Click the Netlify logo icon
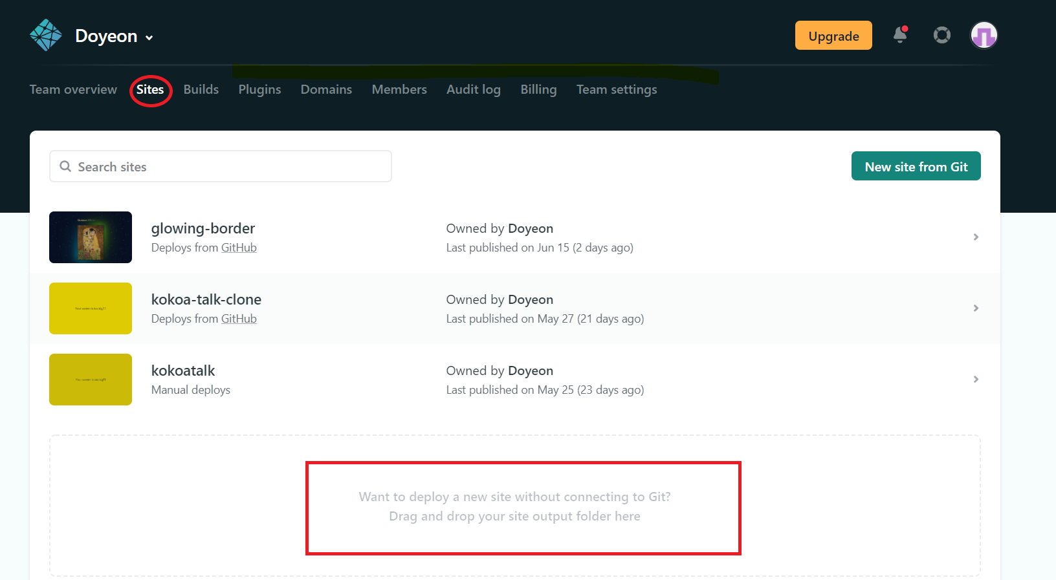The height and width of the screenshot is (580, 1056). pos(46,35)
